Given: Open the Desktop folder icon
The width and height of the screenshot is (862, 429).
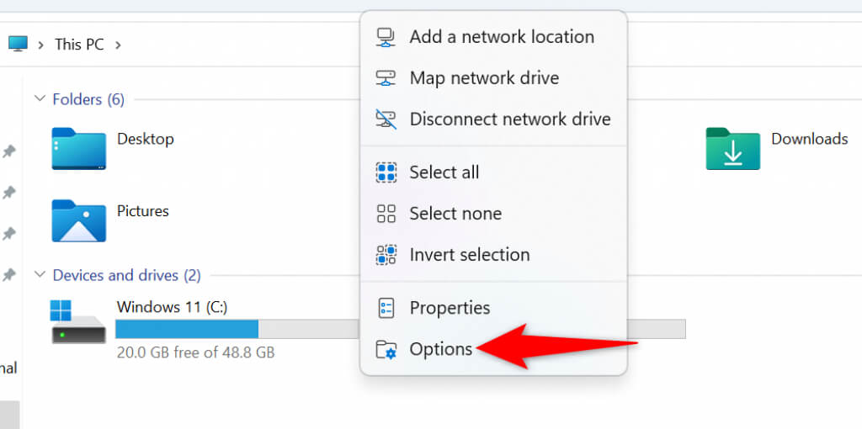Looking at the screenshot, I should [x=78, y=149].
